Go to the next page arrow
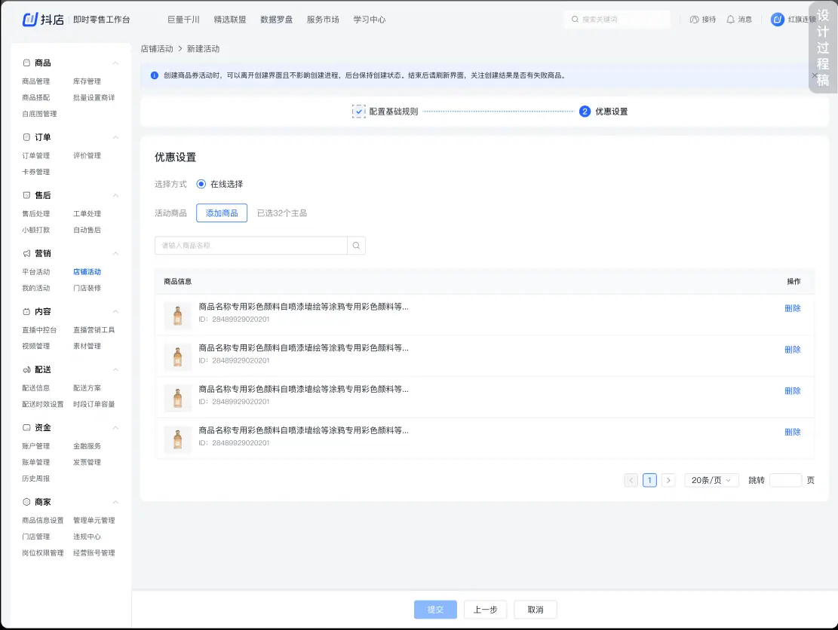838x630 pixels. (x=668, y=480)
